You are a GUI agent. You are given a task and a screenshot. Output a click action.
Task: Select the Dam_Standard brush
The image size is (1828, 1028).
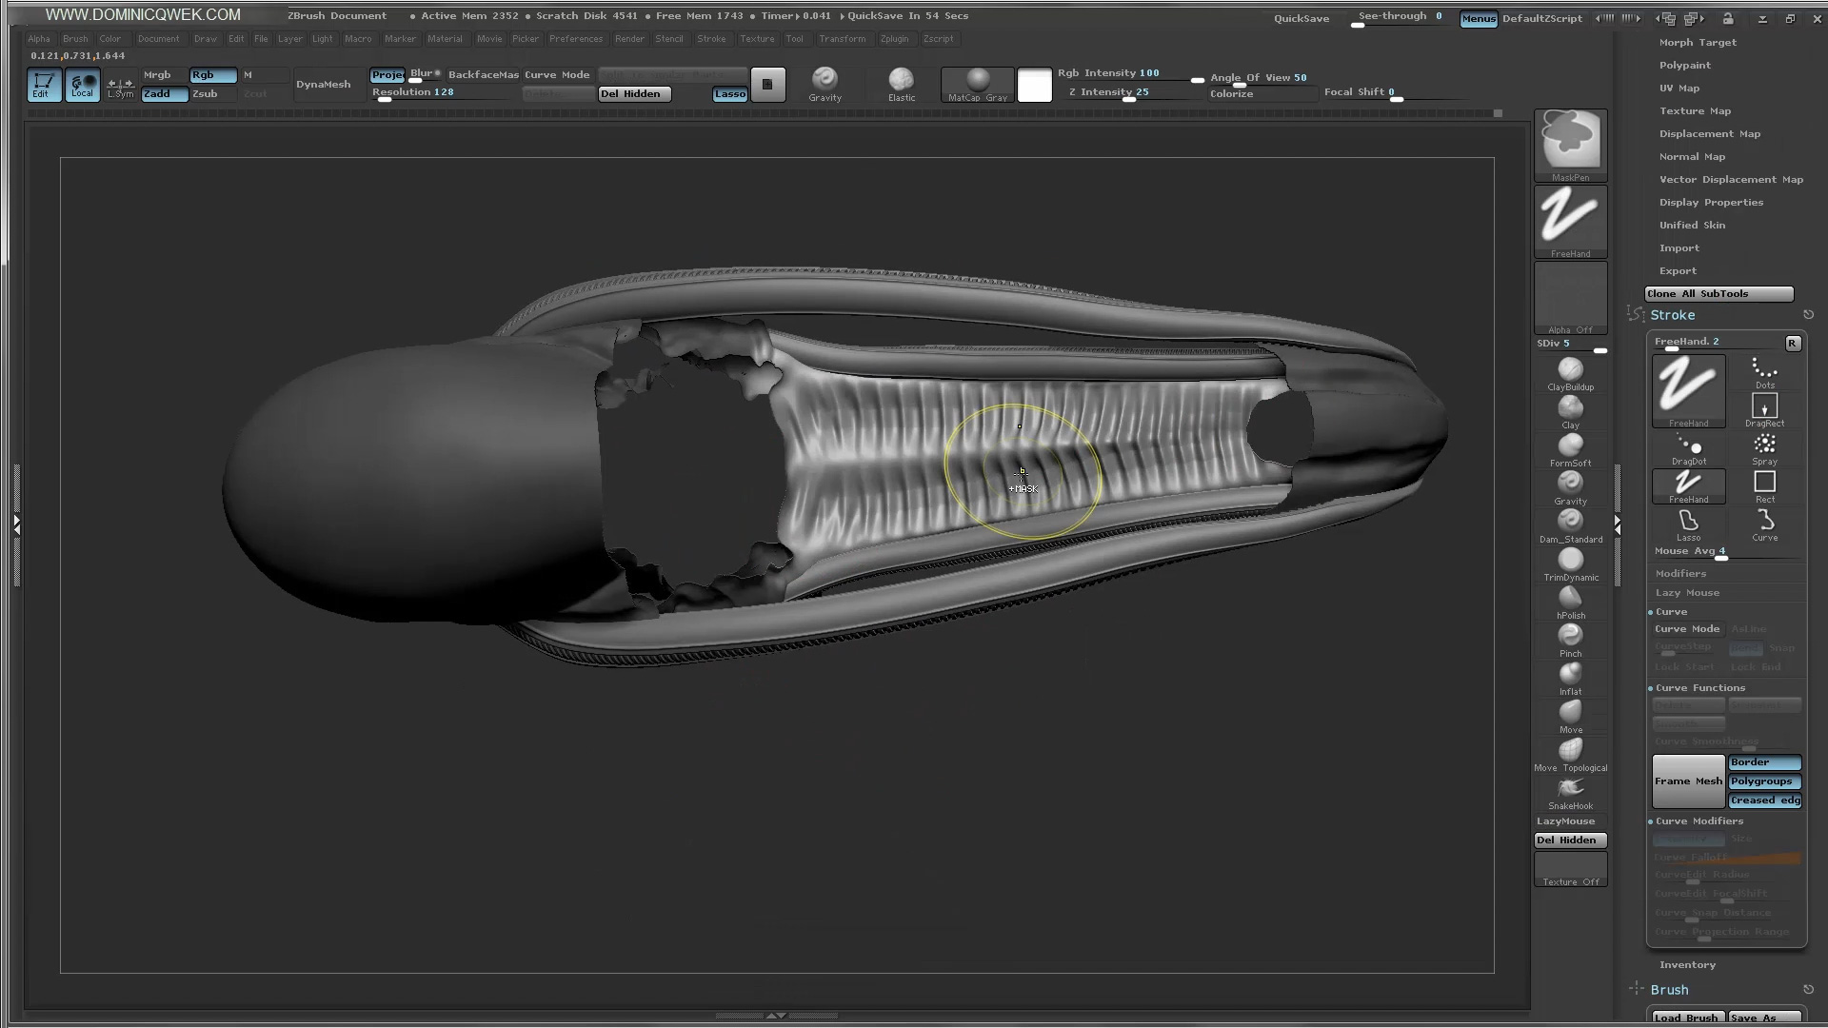(1570, 522)
